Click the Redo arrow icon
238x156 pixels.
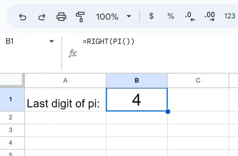click(42, 17)
